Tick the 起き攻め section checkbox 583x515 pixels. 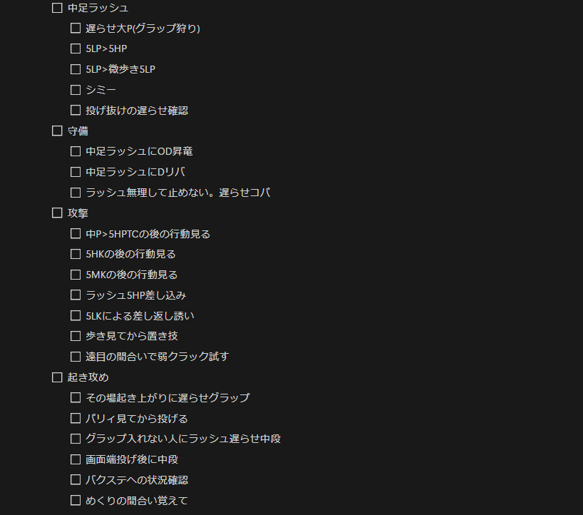(x=57, y=377)
